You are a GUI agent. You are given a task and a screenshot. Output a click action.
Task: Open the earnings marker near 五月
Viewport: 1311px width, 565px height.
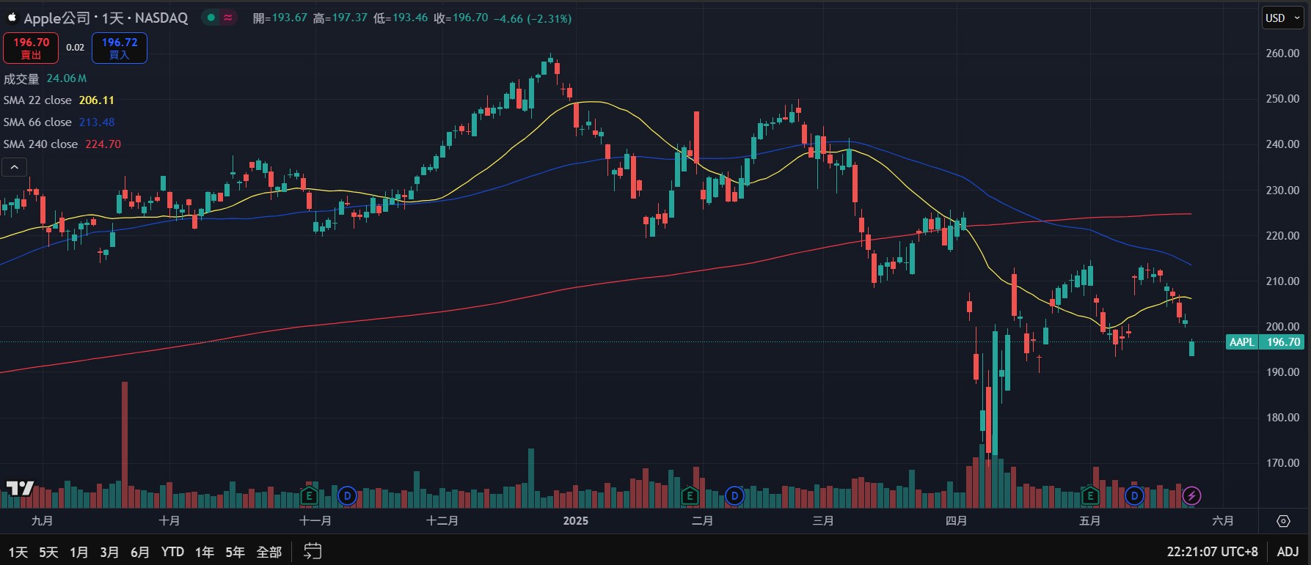click(x=1090, y=496)
